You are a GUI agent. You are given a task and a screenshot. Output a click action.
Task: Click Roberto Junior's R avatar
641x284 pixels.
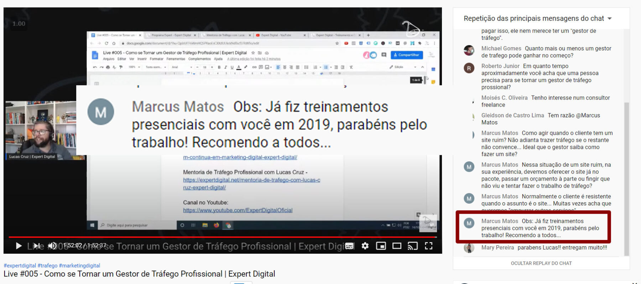(469, 68)
